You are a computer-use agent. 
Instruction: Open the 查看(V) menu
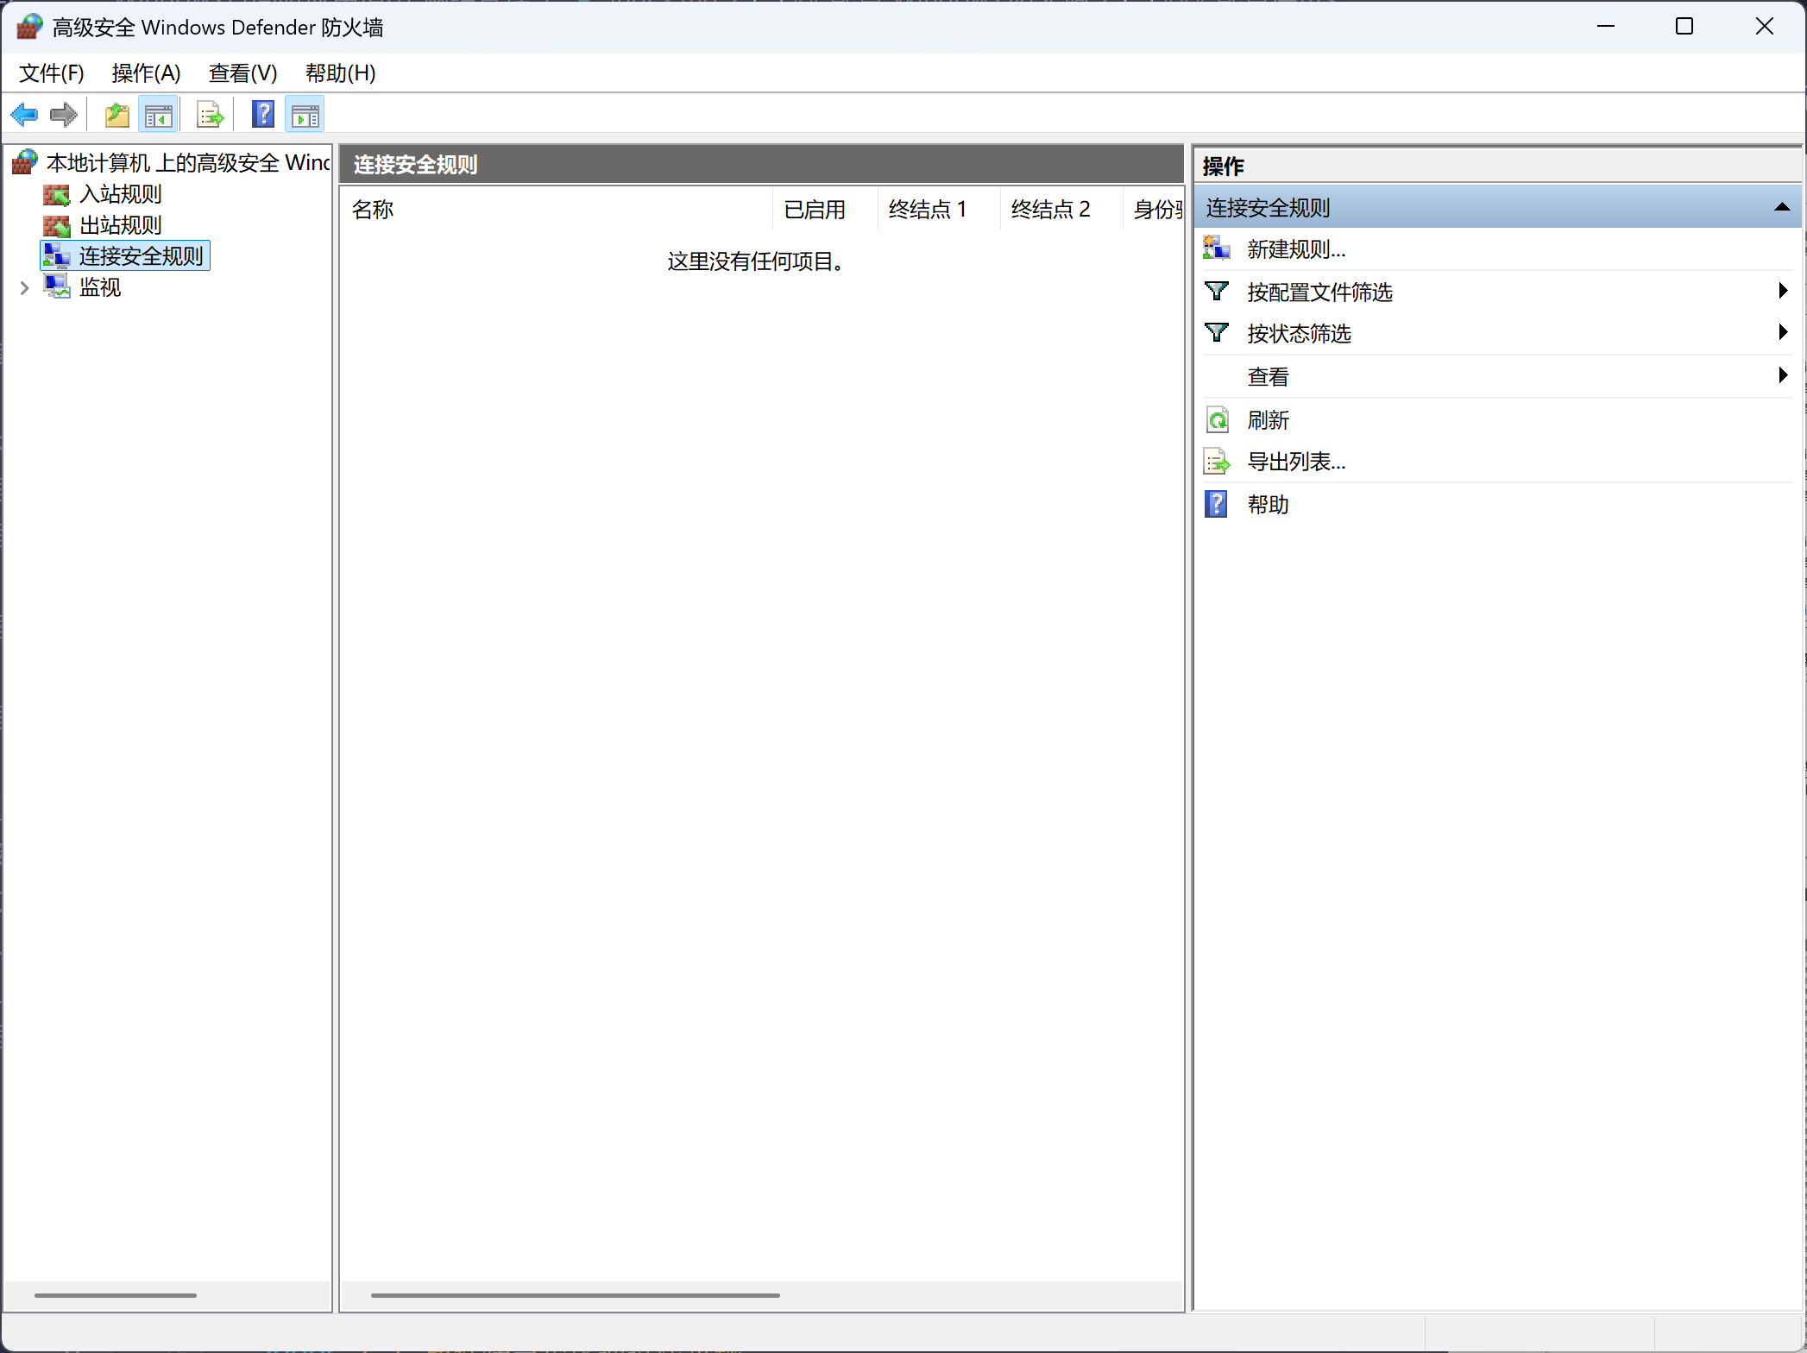242,73
